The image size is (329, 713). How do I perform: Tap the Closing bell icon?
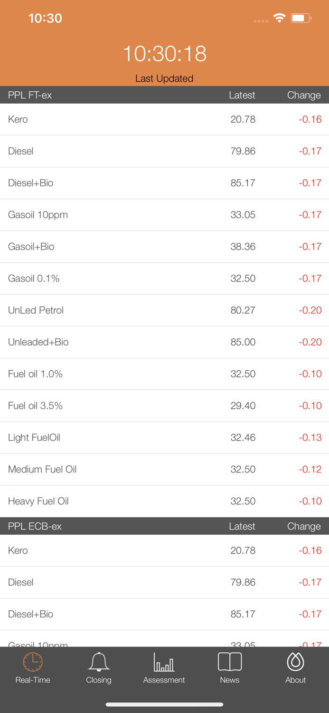click(99, 662)
